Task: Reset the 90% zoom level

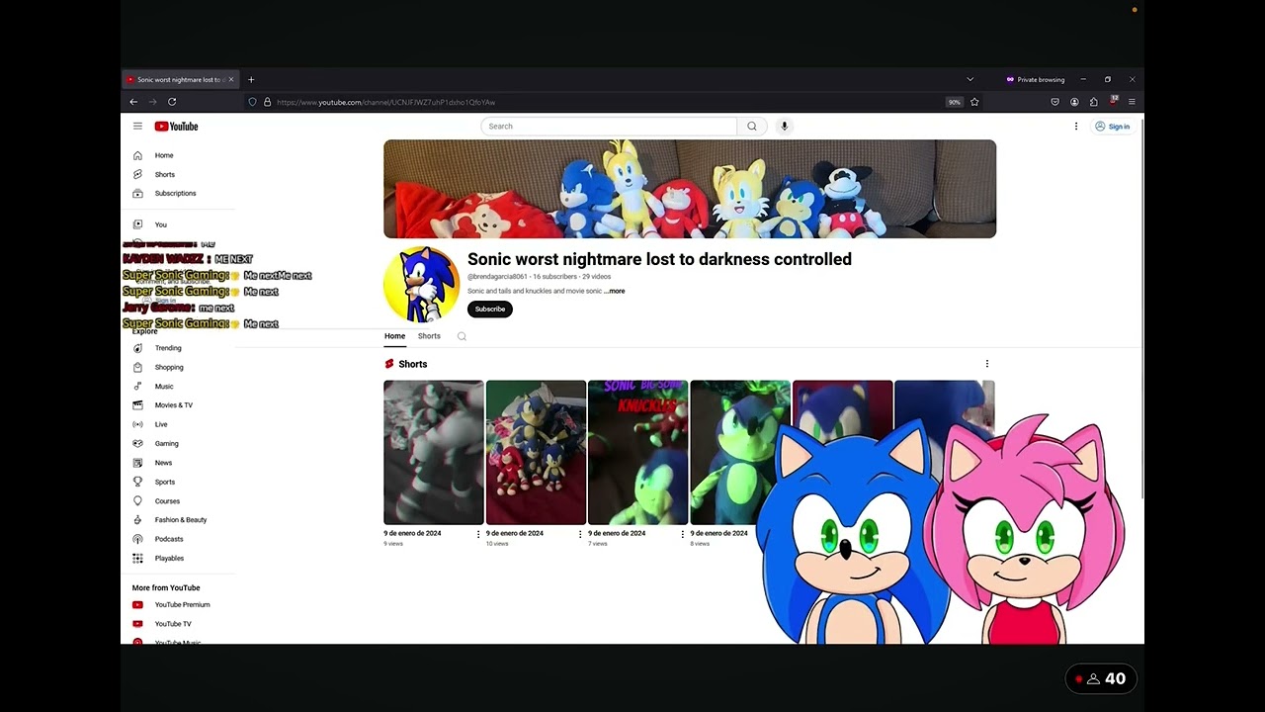Action: coord(954,102)
